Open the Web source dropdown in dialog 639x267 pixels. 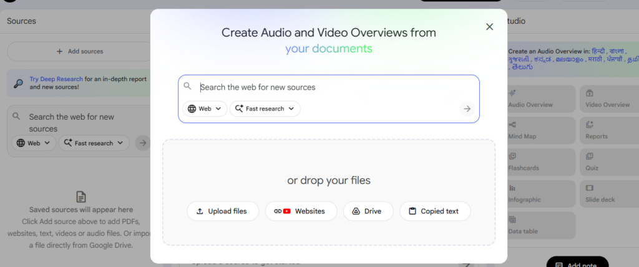pos(205,109)
